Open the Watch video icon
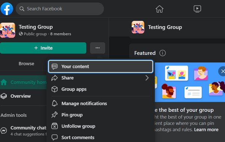 click(x=197, y=9)
